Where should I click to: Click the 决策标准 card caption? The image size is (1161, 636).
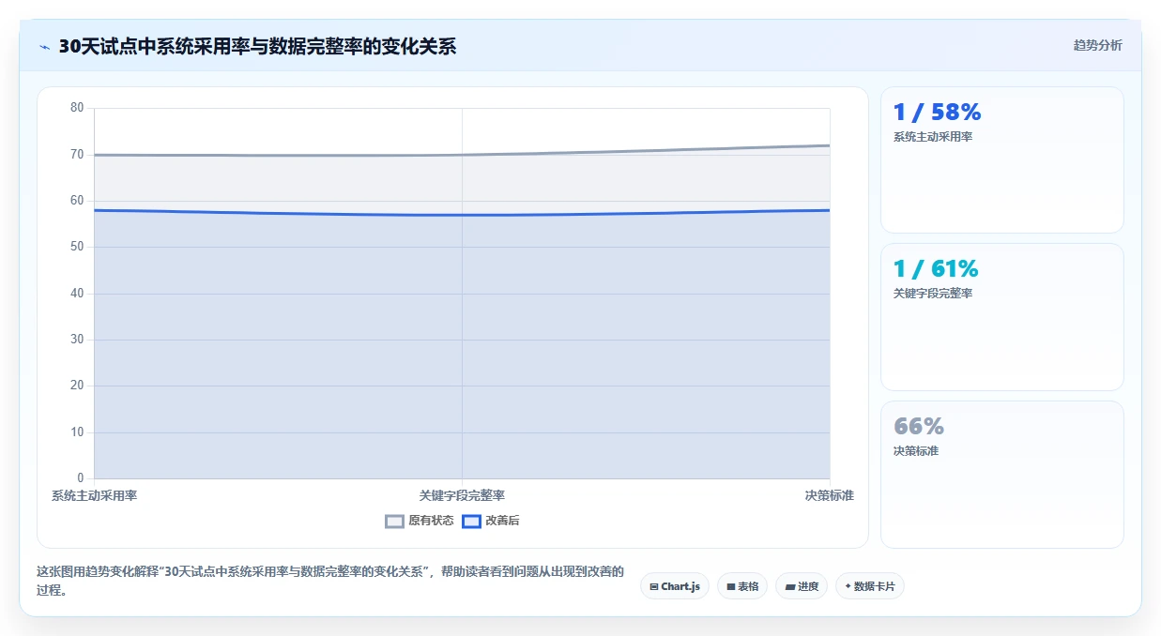916,451
